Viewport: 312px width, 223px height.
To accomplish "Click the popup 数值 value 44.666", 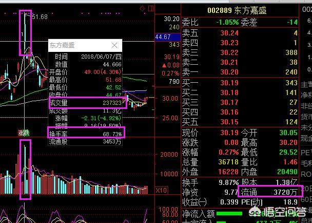I will [112, 64].
